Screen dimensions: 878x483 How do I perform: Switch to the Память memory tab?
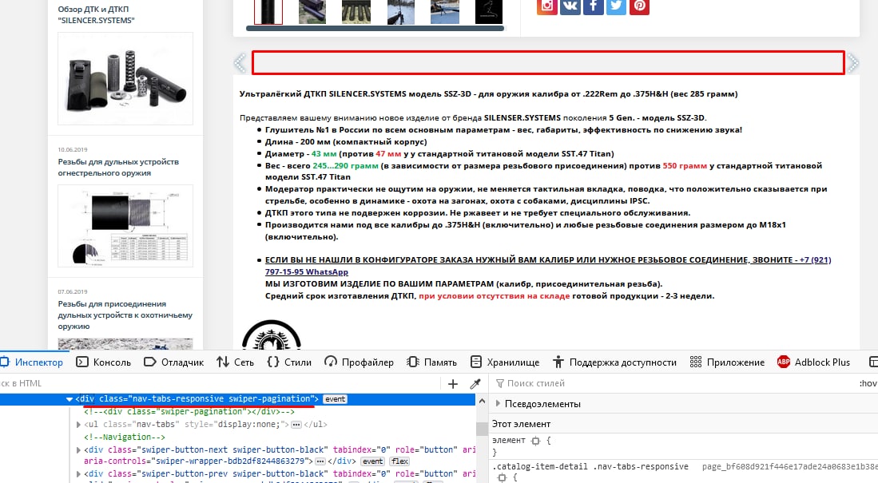(431, 362)
